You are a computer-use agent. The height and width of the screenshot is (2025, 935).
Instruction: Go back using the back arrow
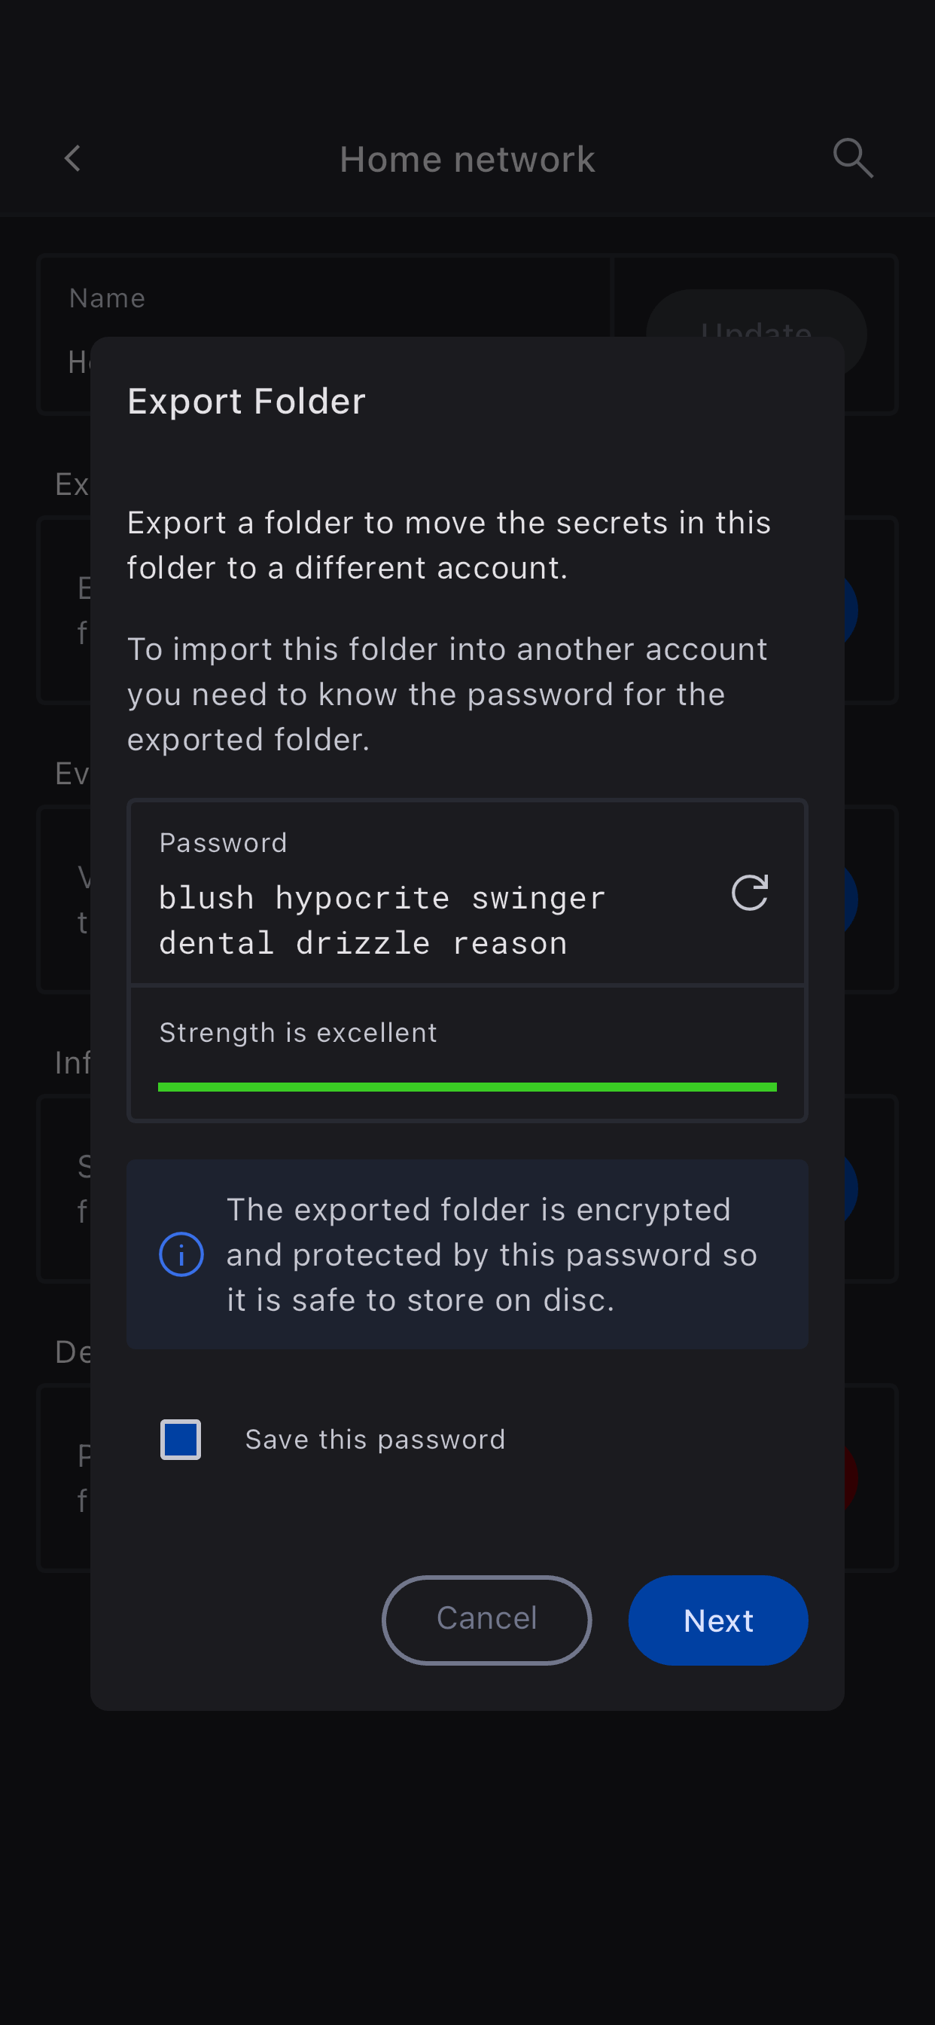point(72,159)
